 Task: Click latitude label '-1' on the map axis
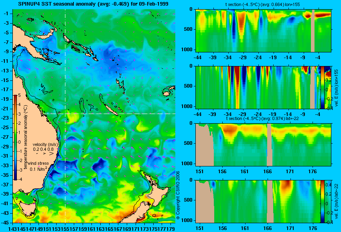click(x=6, y=14)
